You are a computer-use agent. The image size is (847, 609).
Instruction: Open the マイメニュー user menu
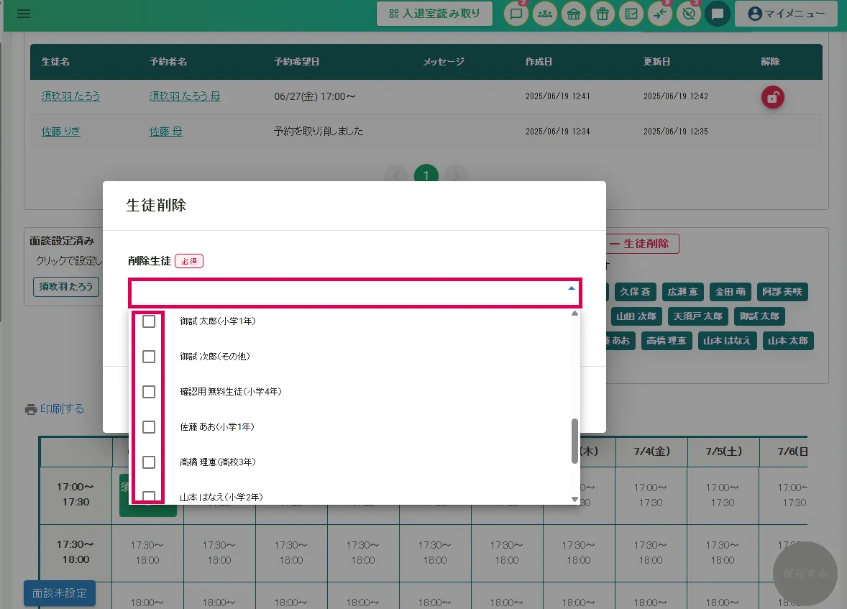point(786,14)
